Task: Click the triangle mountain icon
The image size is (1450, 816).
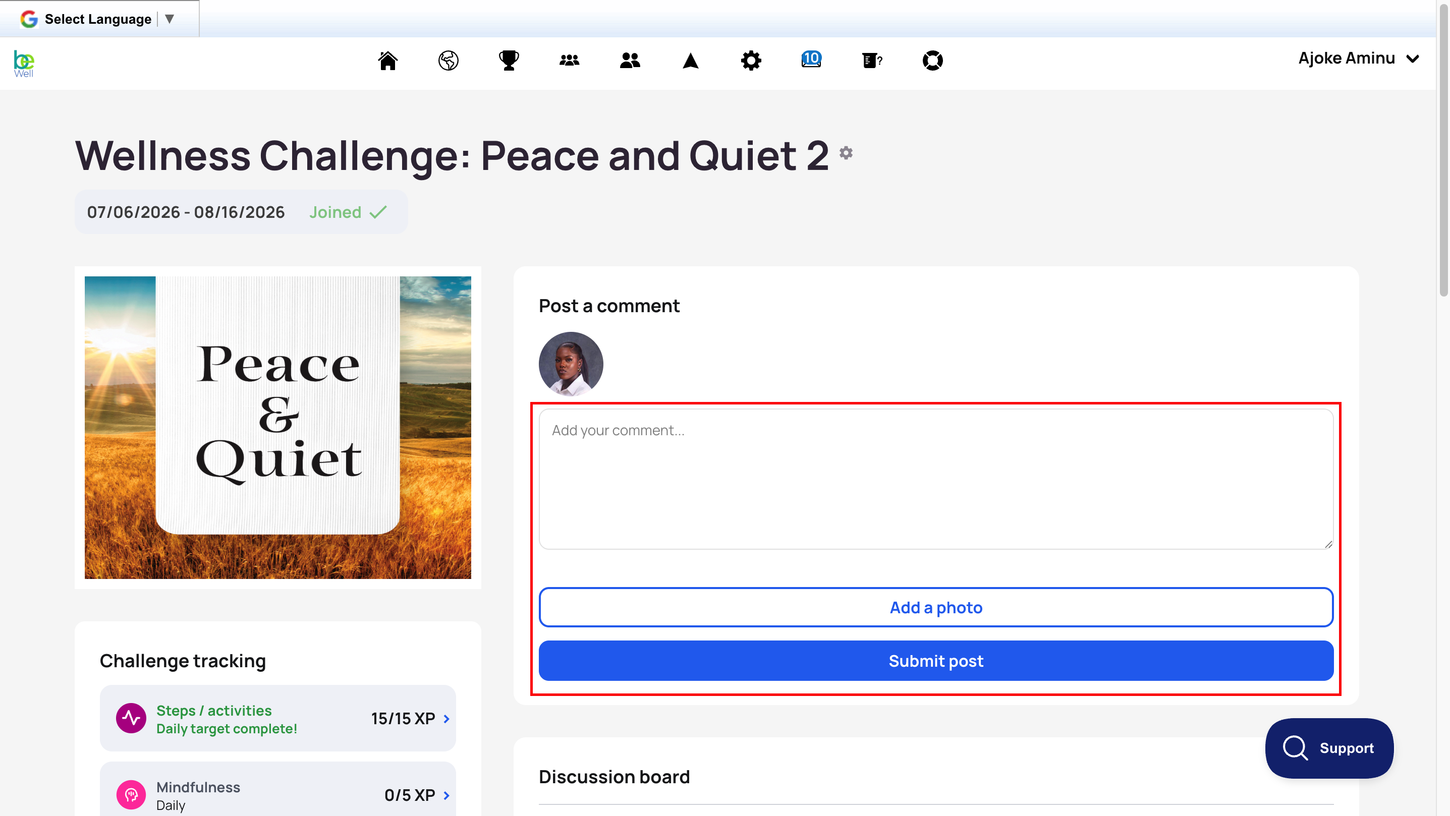Action: coord(691,60)
